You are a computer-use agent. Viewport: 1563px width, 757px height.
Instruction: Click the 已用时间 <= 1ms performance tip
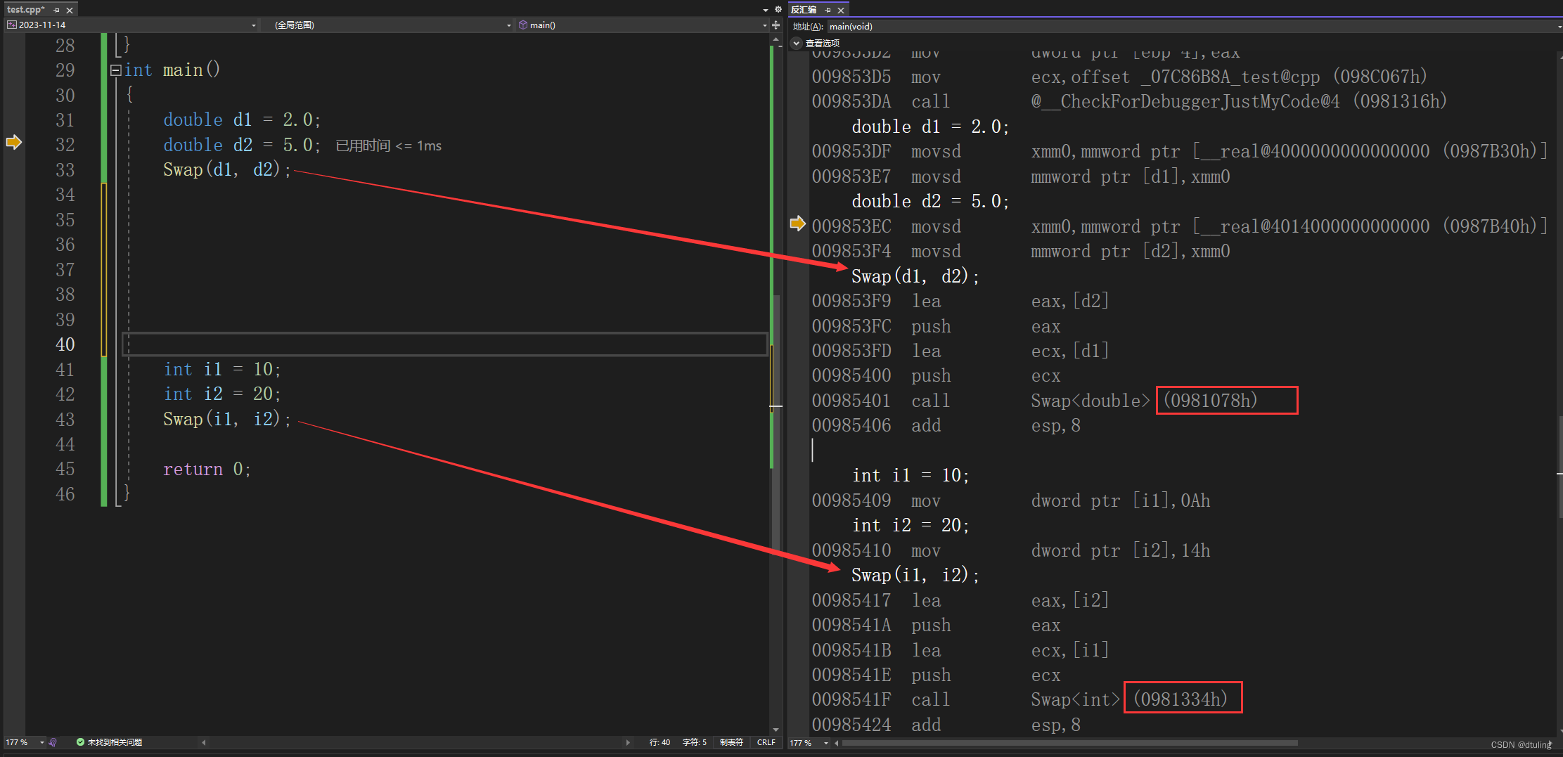pos(389,145)
